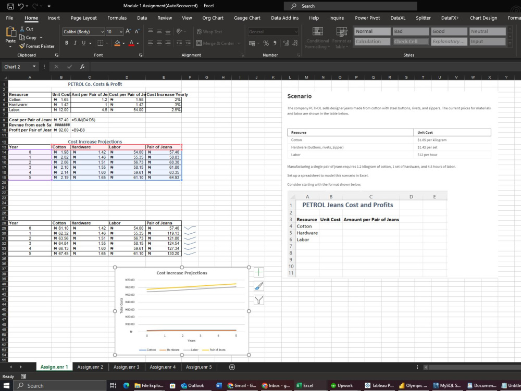Apply the Normal cell style

(372, 31)
